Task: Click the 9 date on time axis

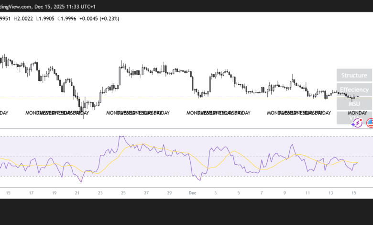Action: (285, 193)
